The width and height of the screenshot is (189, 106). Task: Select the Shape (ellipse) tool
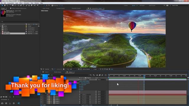(18, 5)
